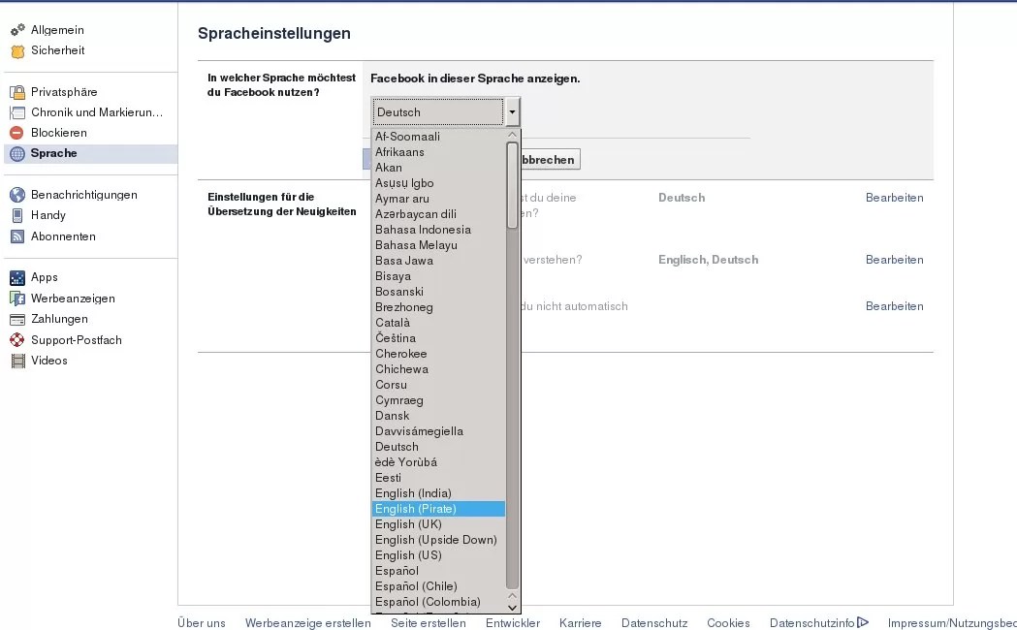Image resolution: width=1017 pixels, height=630 pixels.
Task: Click the Chronik und Markierungen icon
Action: 17,112
